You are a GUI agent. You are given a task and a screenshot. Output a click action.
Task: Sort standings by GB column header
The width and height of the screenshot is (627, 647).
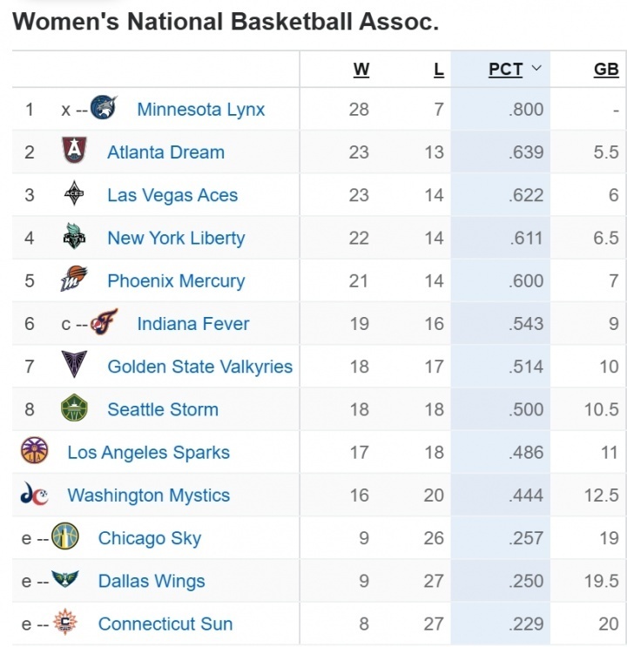(x=605, y=70)
